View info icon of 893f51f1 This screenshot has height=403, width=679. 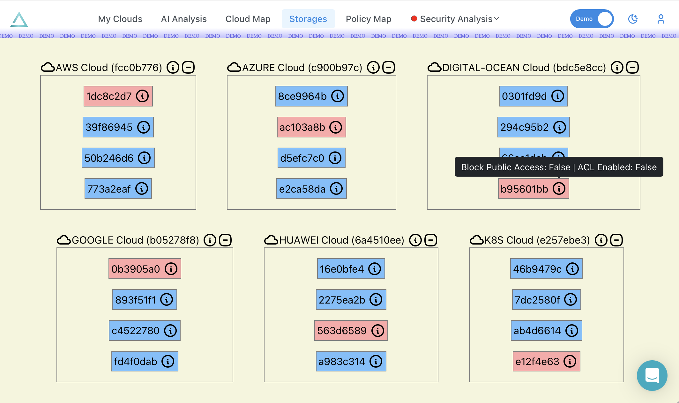pos(167,300)
